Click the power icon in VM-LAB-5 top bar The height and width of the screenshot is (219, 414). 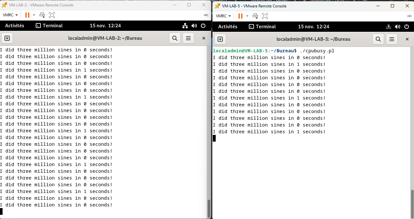[406, 27]
